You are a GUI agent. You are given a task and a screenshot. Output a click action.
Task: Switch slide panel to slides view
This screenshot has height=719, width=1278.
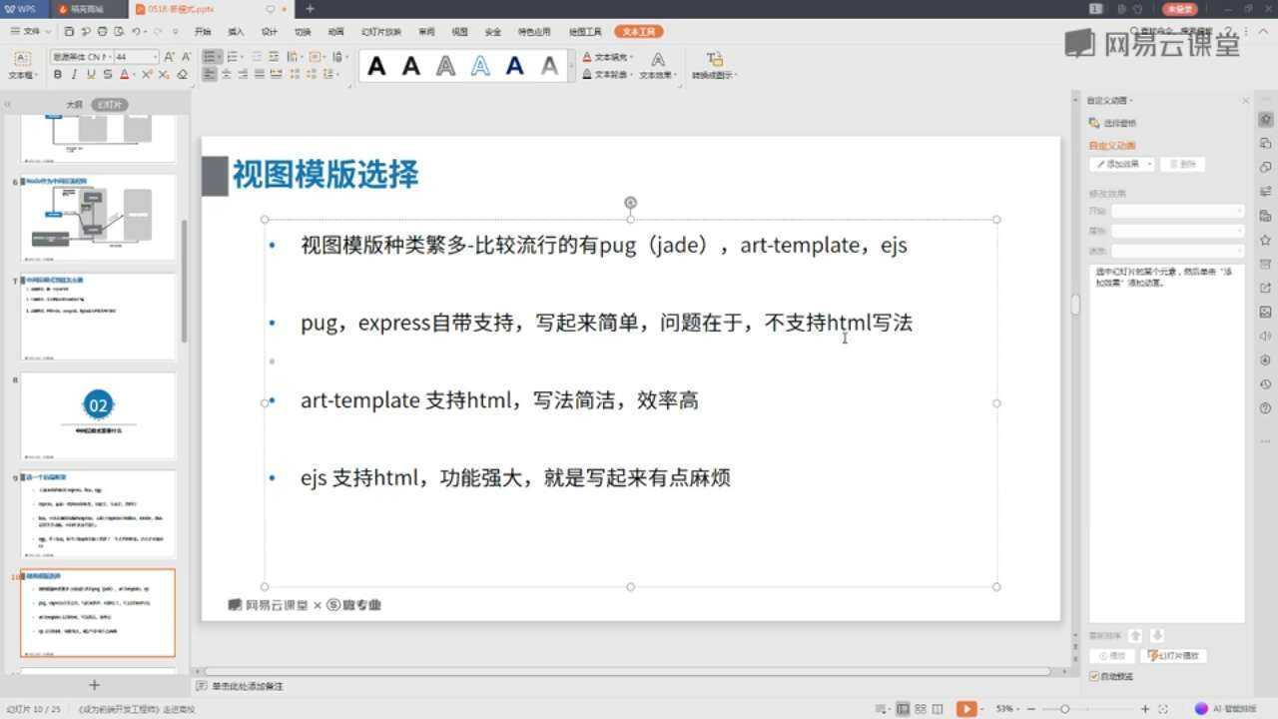tap(110, 105)
